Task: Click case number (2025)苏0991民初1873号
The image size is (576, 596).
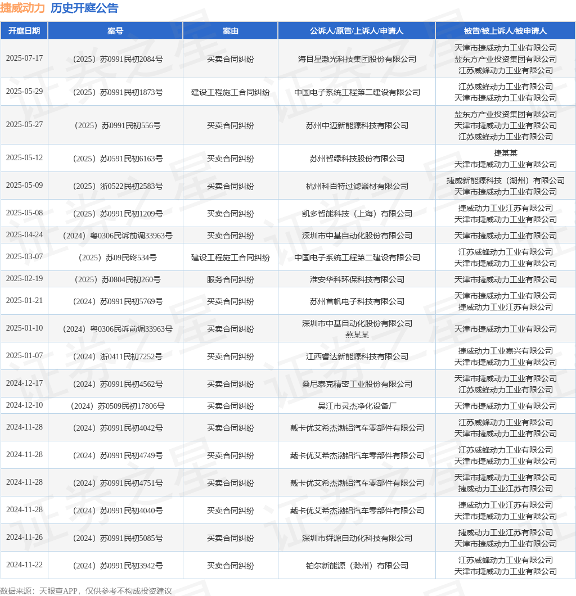Action: point(118,92)
